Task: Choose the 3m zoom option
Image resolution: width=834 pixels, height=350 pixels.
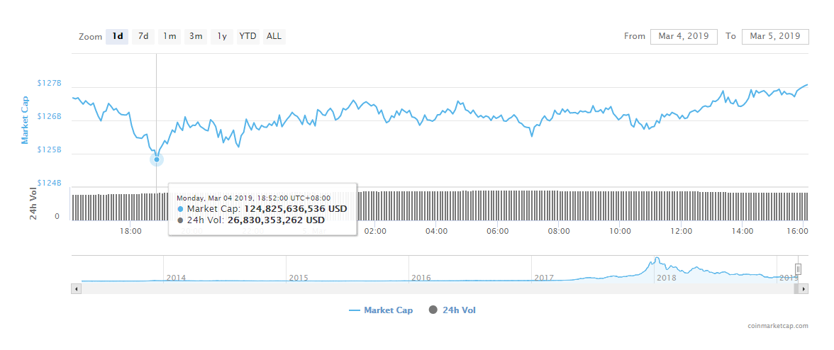Action: [x=195, y=36]
